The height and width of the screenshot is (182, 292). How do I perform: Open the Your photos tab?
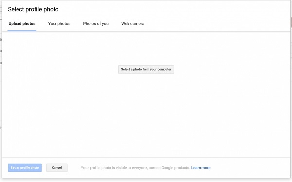[59, 24]
